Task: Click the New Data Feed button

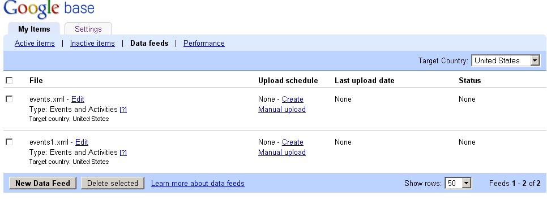Action: pyautogui.click(x=42, y=183)
